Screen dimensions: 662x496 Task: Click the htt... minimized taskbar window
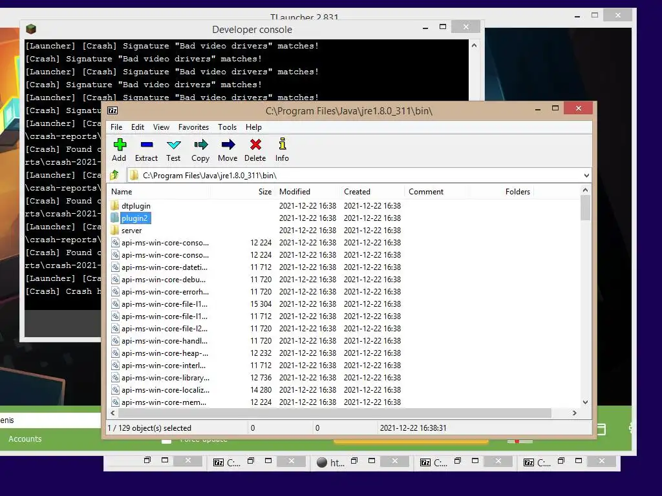point(332,462)
